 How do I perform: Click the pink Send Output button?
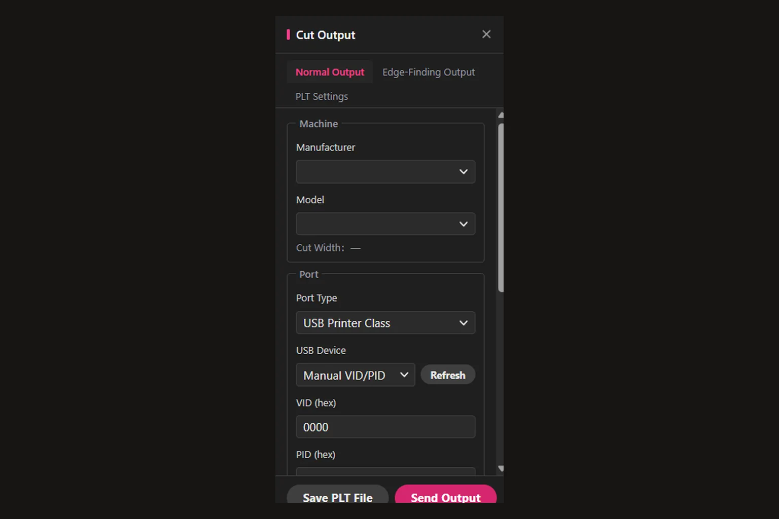[x=446, y=495]
